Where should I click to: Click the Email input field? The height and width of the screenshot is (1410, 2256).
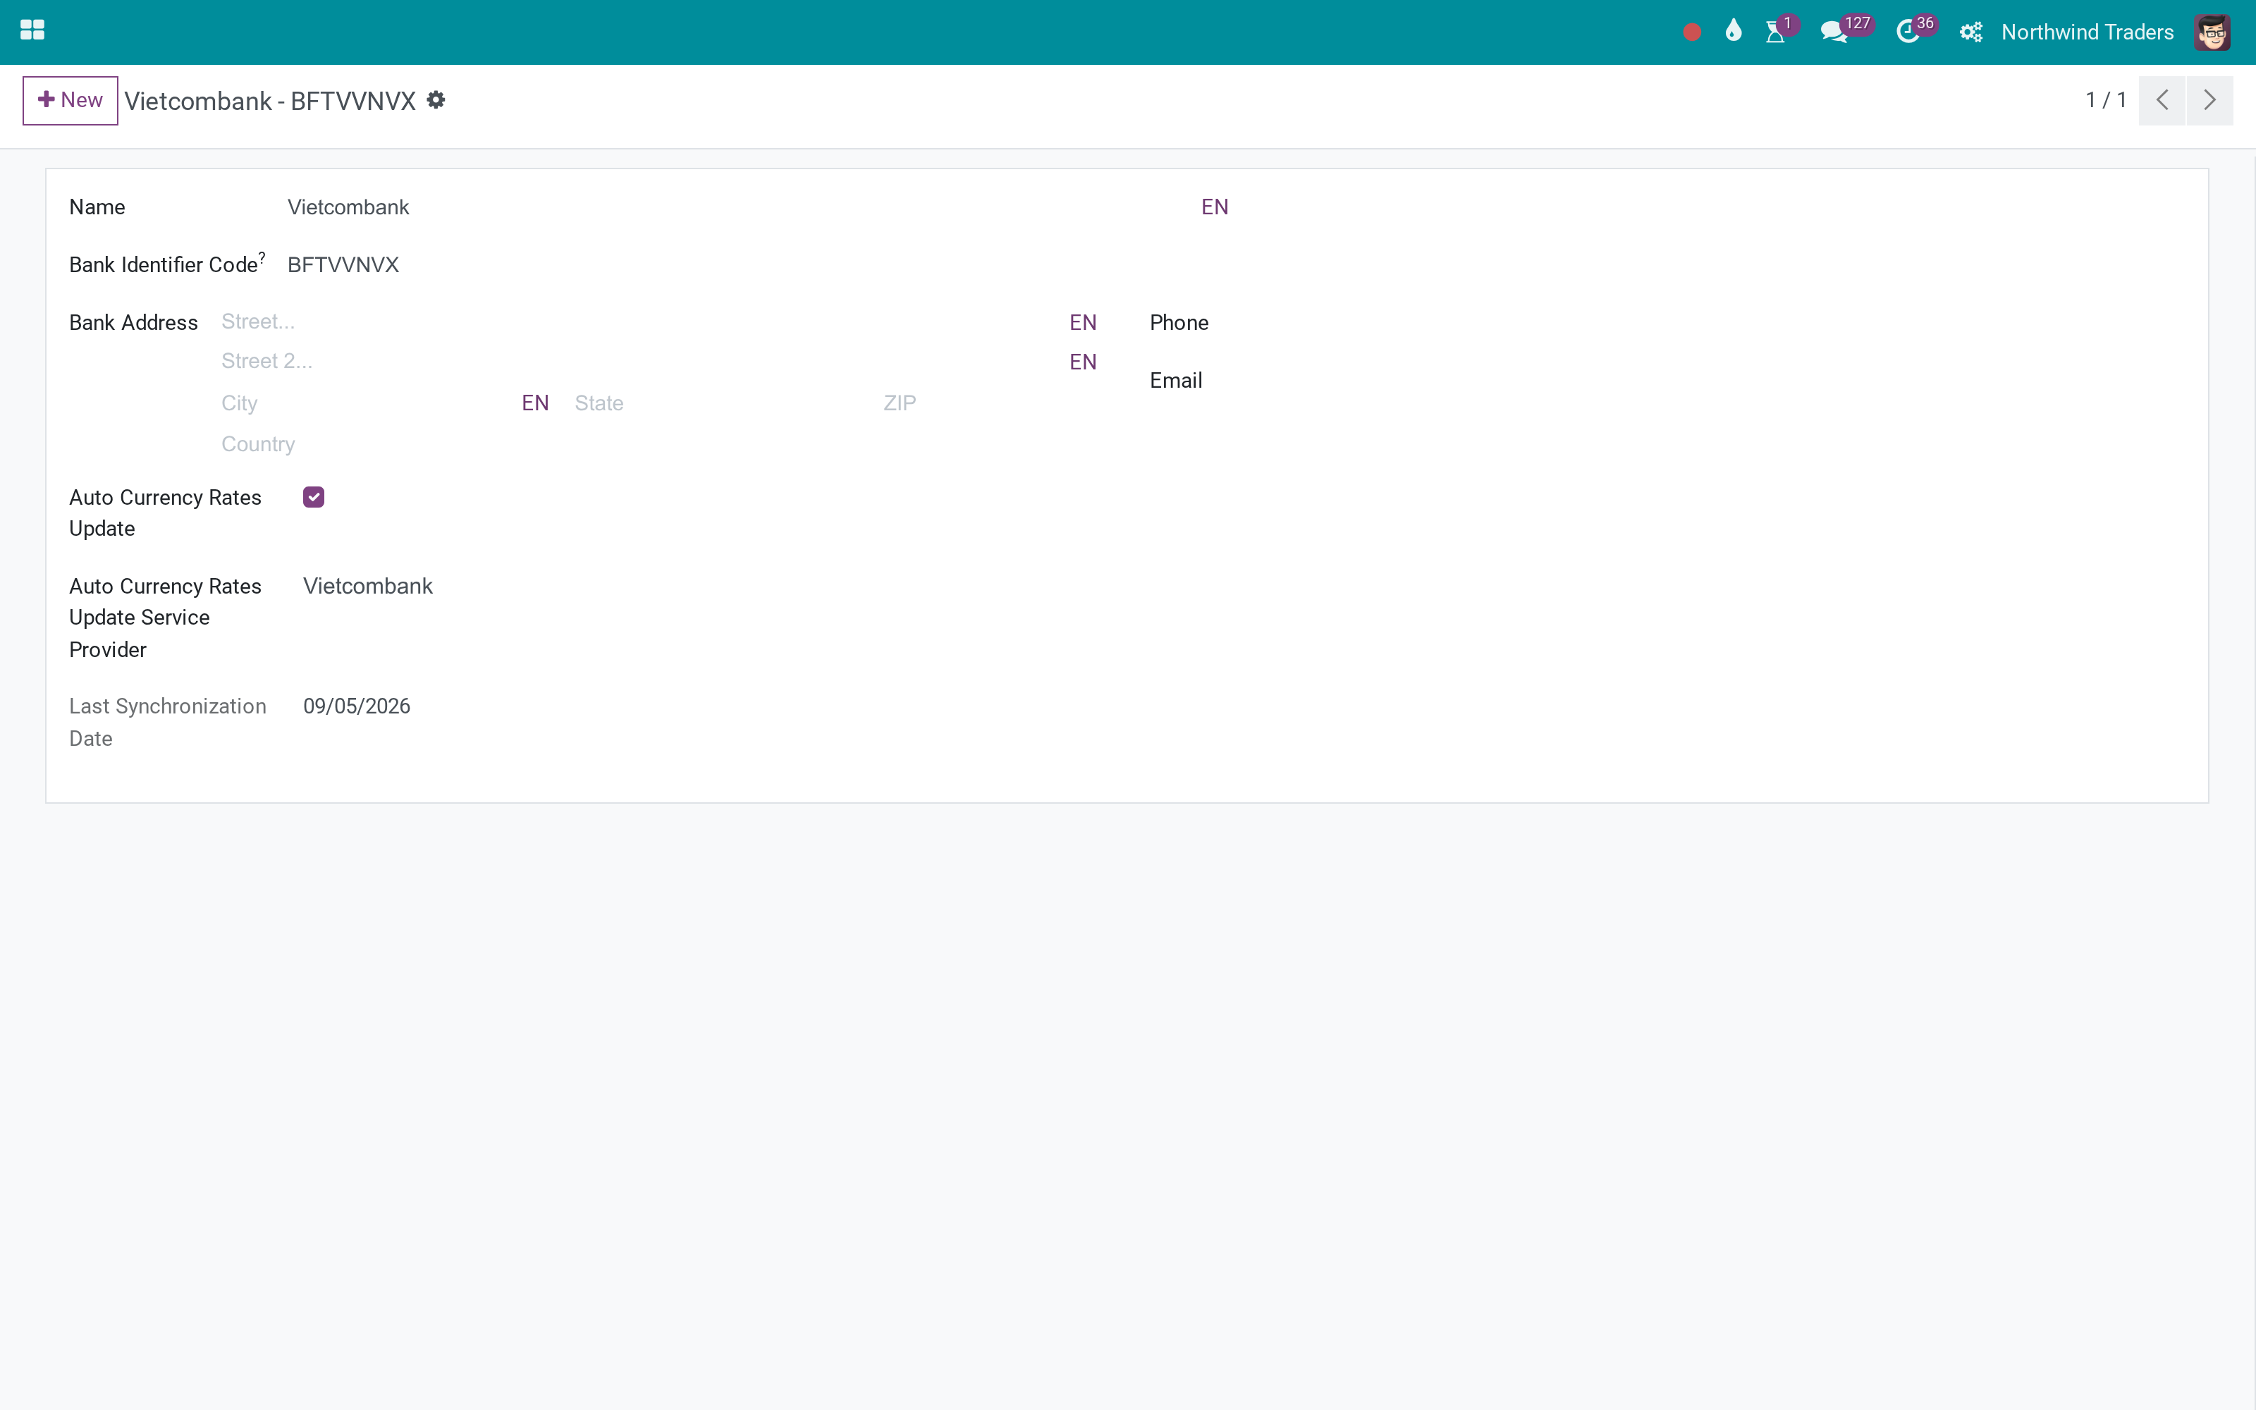(1724, 381)
